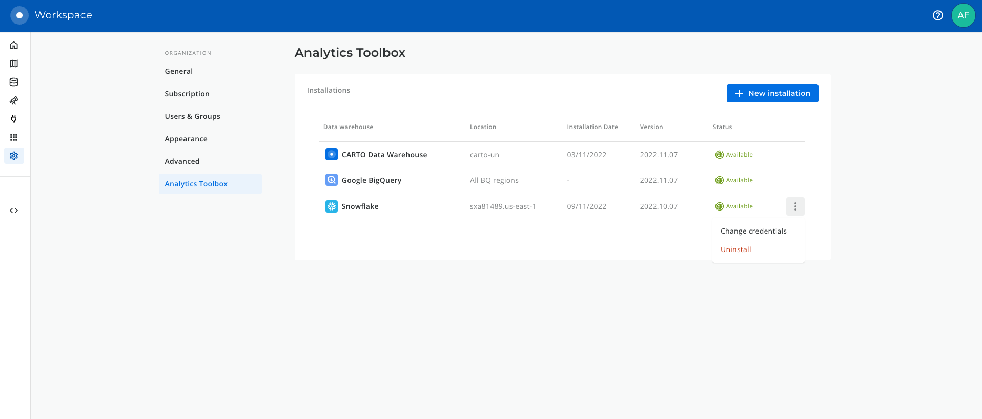Go to Data Explorer database icon
982x419 pixels.
pos(14,82)
